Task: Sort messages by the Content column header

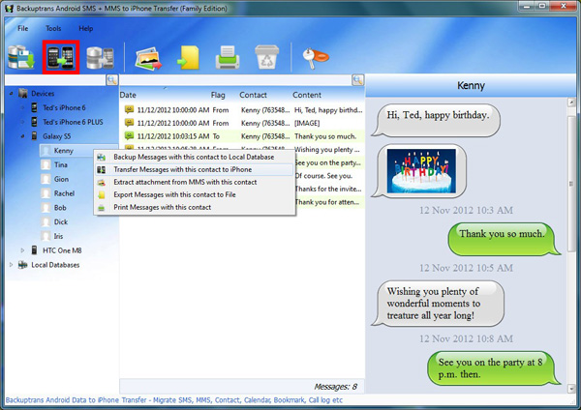Action: click(307, 95)
